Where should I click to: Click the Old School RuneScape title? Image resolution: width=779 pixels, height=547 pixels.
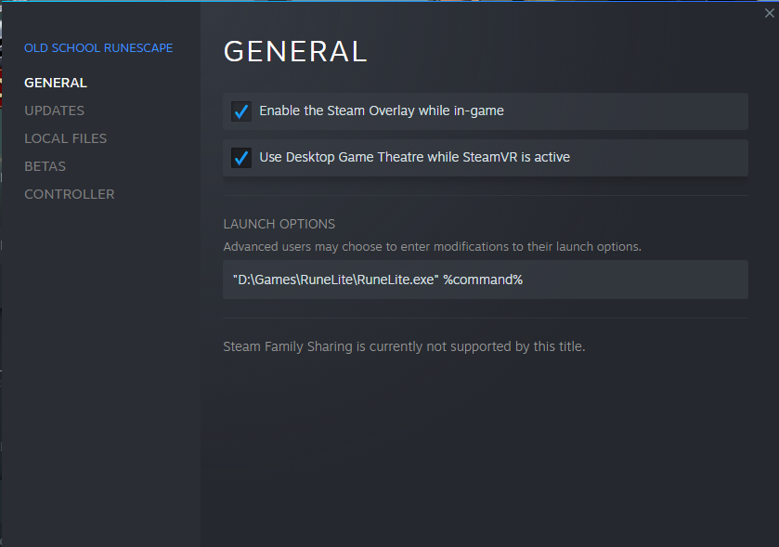[x=98, y=48]
